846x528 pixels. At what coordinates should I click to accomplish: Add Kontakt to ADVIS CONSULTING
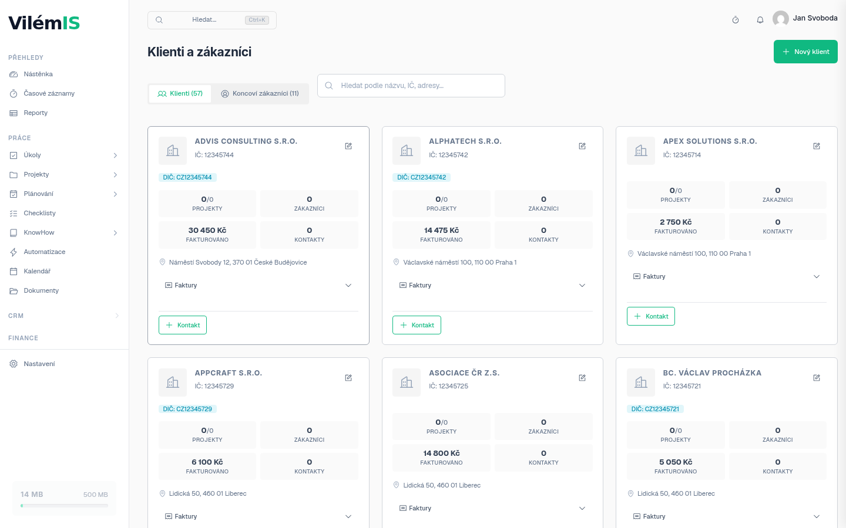point(183,325)
